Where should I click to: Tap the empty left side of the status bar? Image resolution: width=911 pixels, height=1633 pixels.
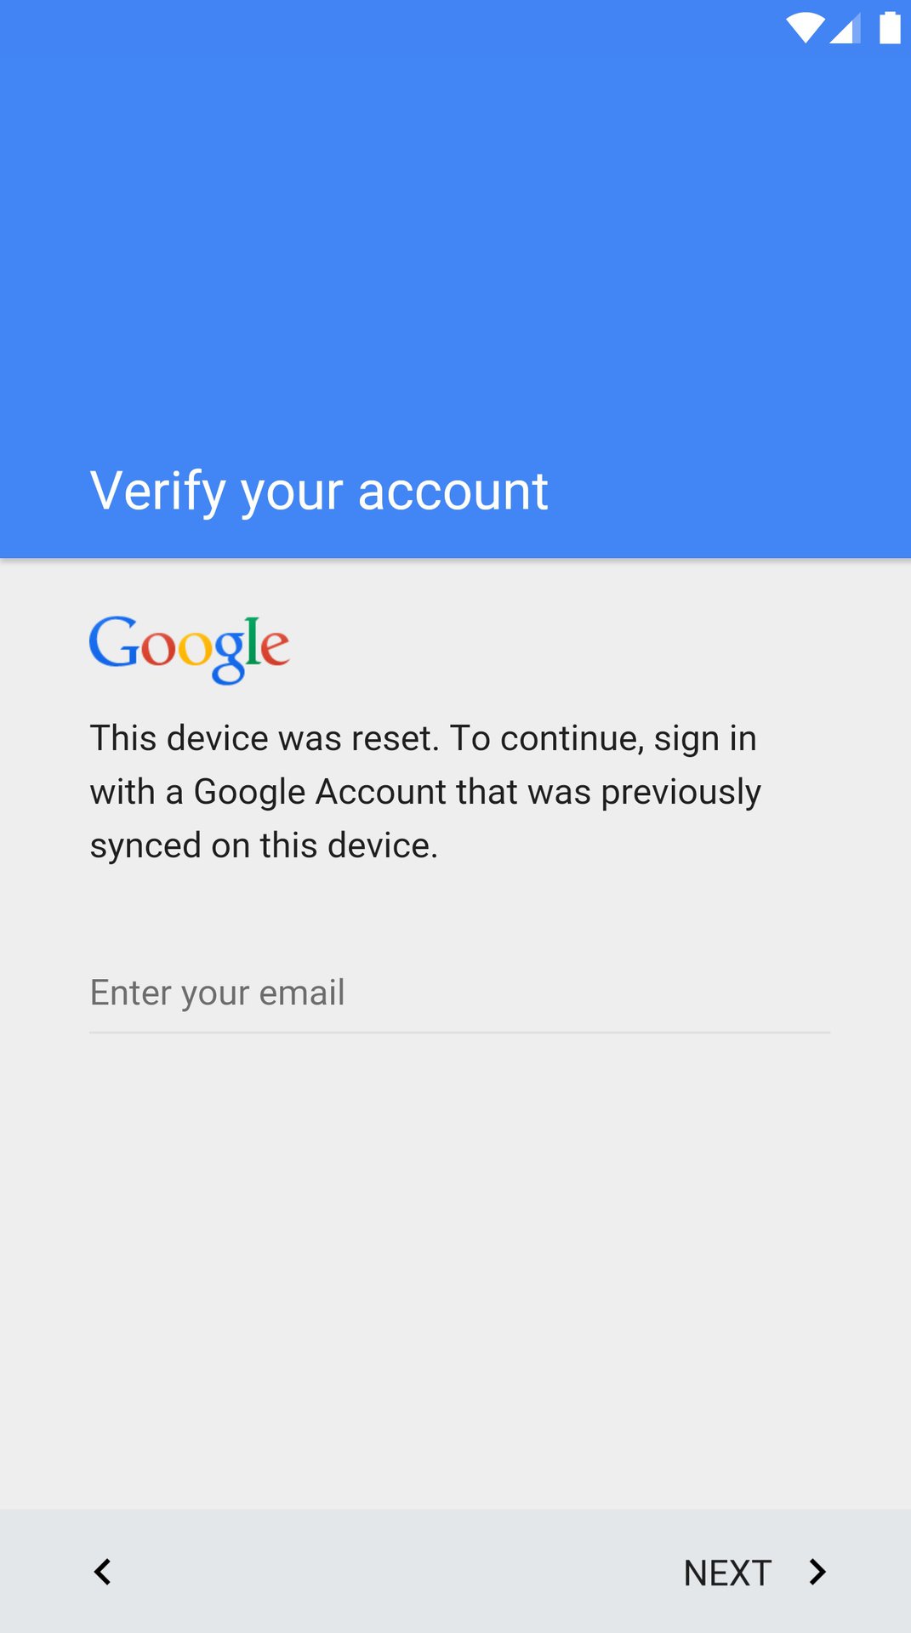[255, 27]
